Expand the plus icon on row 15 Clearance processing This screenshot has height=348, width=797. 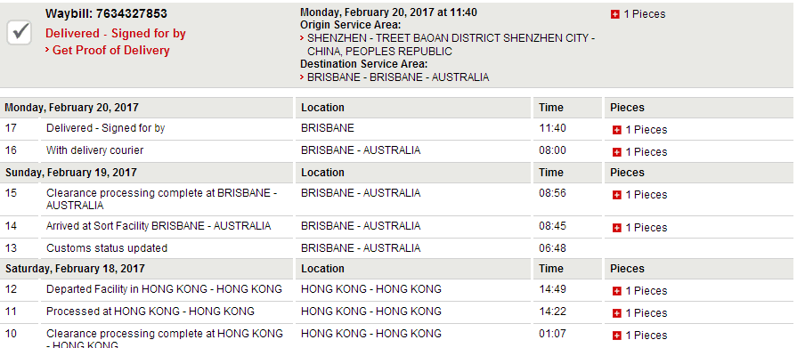coord(616,195)
